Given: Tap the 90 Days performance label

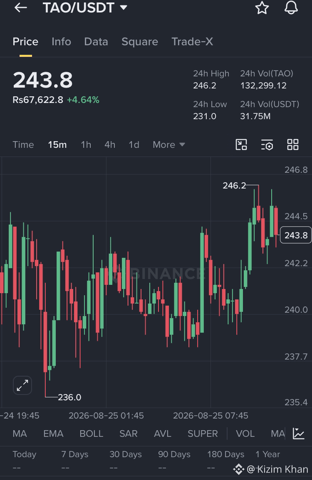Looking at the screenshot, I should [174, 454].
